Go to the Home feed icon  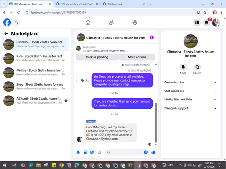tap(88, 23)
